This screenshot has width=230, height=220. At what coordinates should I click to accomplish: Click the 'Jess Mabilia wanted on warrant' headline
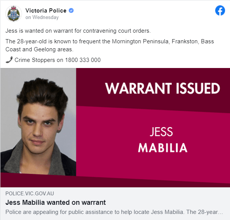tap(55, 203)
